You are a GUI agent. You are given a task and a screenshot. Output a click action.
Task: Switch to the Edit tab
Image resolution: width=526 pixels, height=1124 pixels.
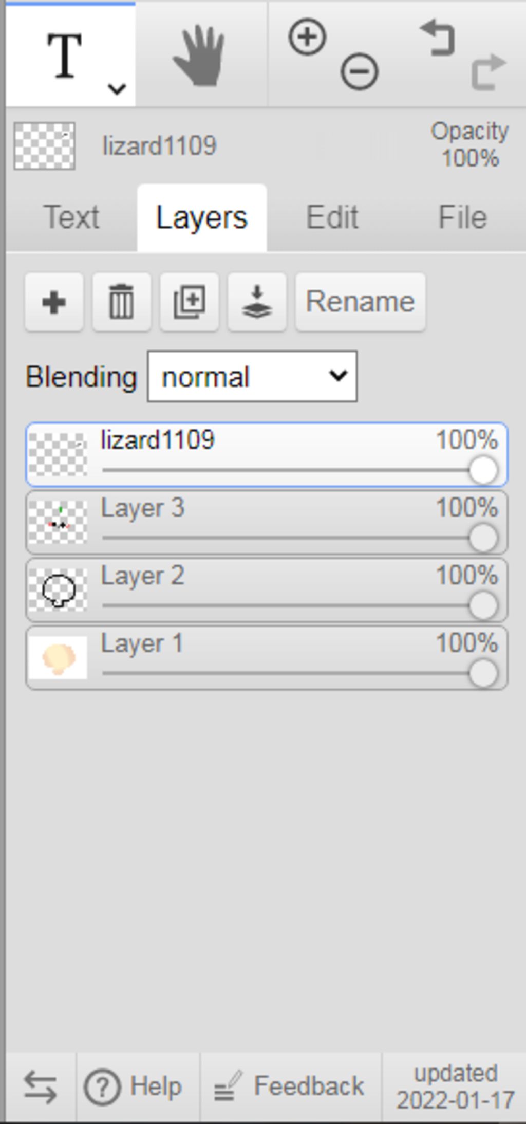pyautogui.click(x=332, y=217)
